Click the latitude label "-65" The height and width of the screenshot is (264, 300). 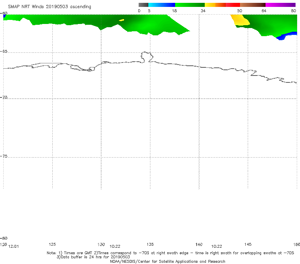coord(4,52)
